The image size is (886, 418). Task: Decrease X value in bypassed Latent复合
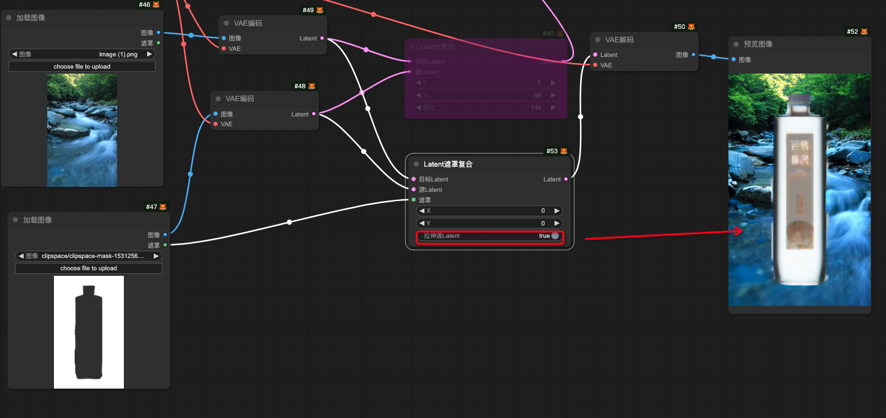pos(418,82)
